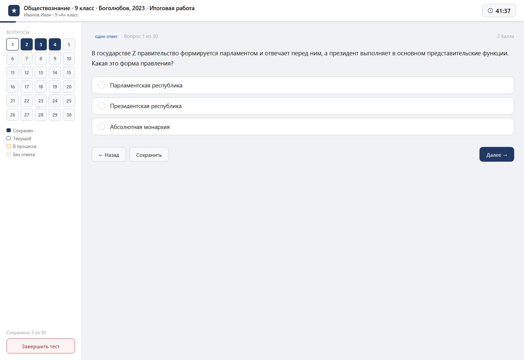Image resolution: width=524 pixels, height=360 pixels.
Task: Navigate to question 27
Action: tap(27, 115)
